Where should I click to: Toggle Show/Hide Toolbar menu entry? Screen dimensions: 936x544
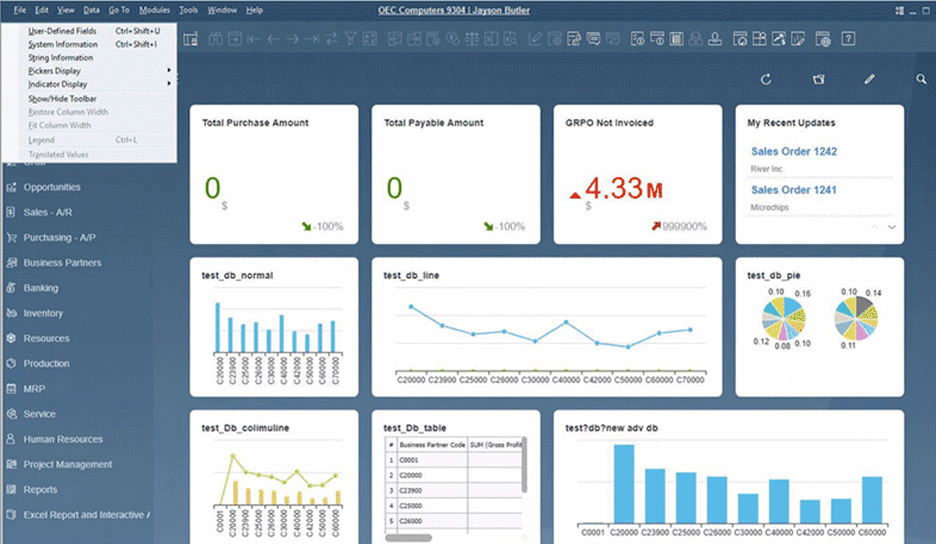(x=62, y=99)
